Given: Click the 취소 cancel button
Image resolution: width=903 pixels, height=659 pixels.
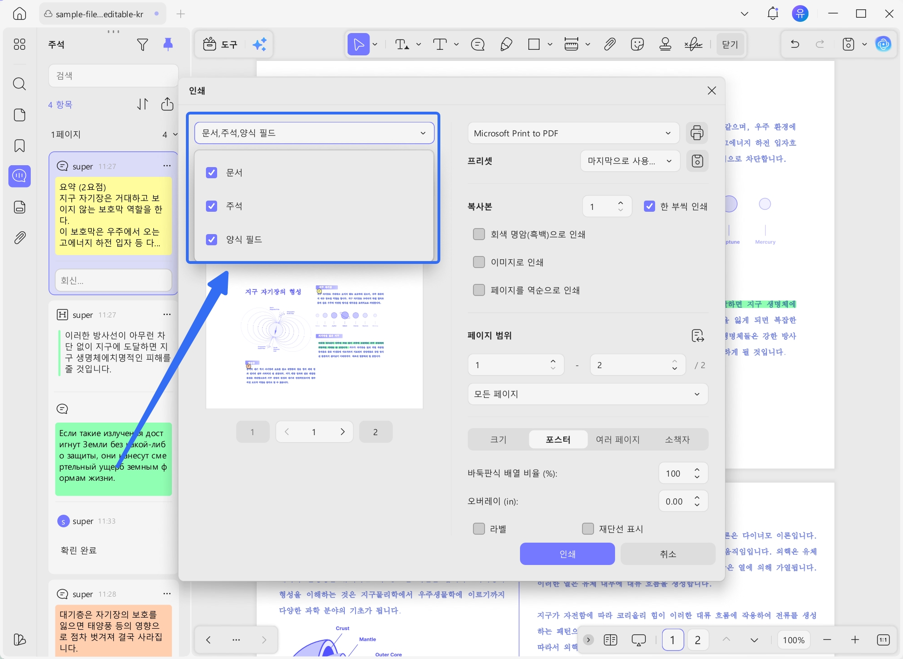Looking at the screenshot, I should click(x=668, y=554).
